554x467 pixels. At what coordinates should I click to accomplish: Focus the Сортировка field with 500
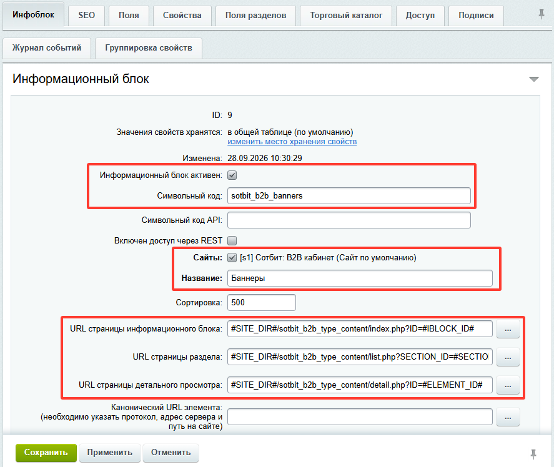tap(262, 302)
